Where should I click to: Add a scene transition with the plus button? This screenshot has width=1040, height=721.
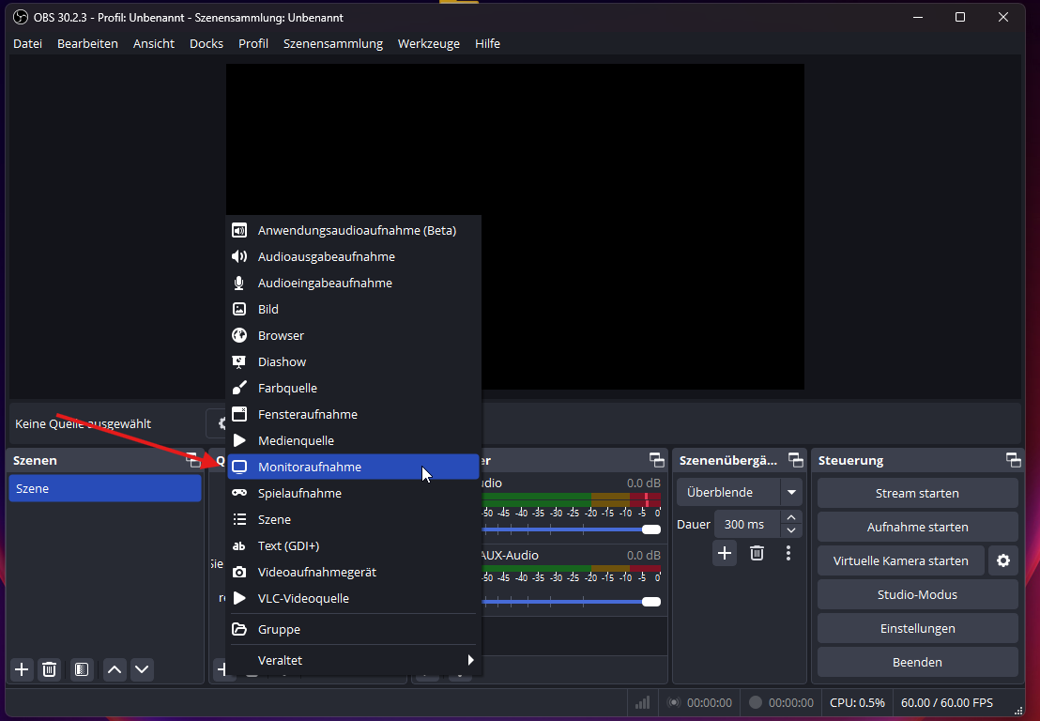pos(725,553)
